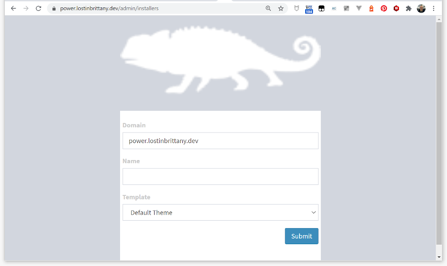Click the gray shield extension icon
Viewport: 447px width, 266px height.
[297, 8]
